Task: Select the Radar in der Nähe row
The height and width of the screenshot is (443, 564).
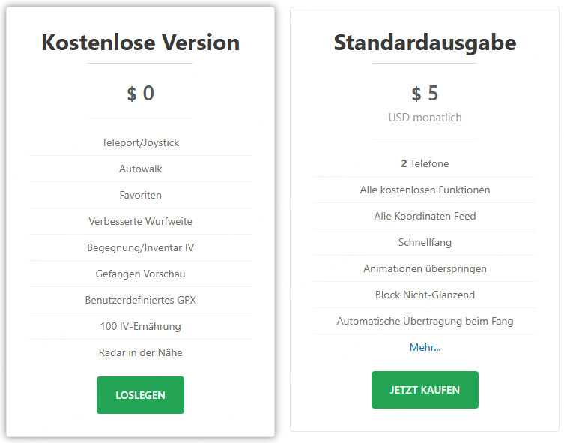Action: 140,352
